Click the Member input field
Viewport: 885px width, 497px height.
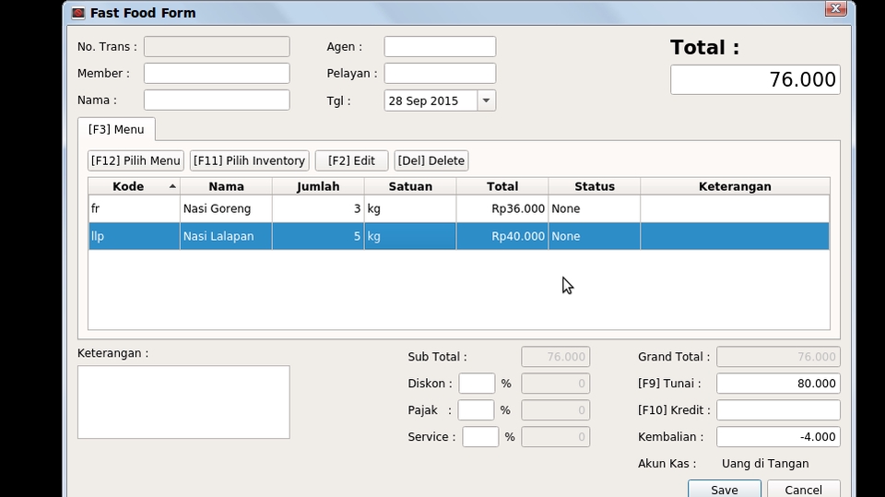(x=217, y=74)
